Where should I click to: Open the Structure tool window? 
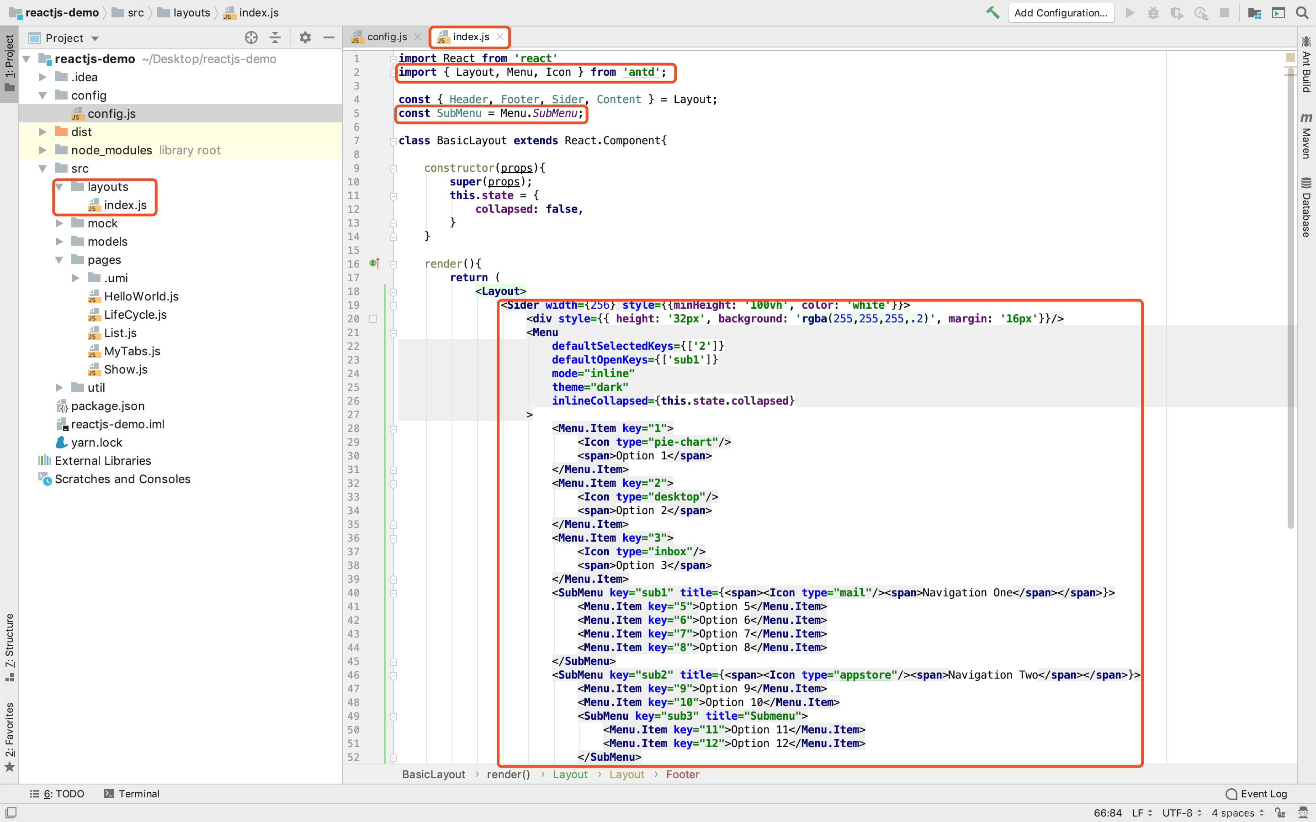pos(9,647)
